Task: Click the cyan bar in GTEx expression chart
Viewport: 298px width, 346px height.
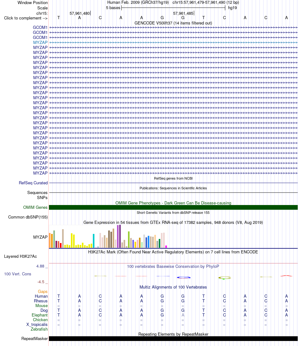Action: click(x=94, y=241)
